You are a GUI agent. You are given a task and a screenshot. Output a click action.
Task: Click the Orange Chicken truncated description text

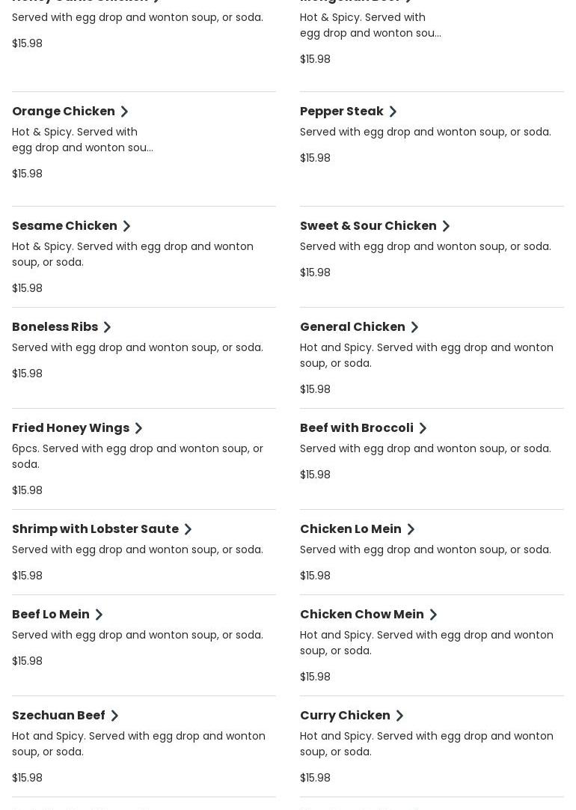[x=82, y=140]
